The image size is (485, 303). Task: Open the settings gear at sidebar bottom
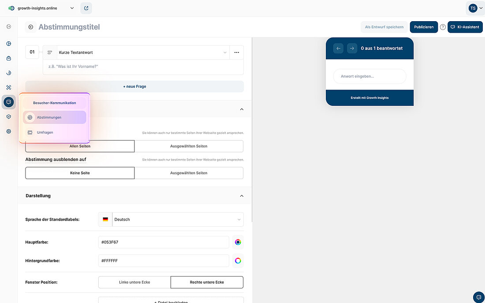[8, 131]
